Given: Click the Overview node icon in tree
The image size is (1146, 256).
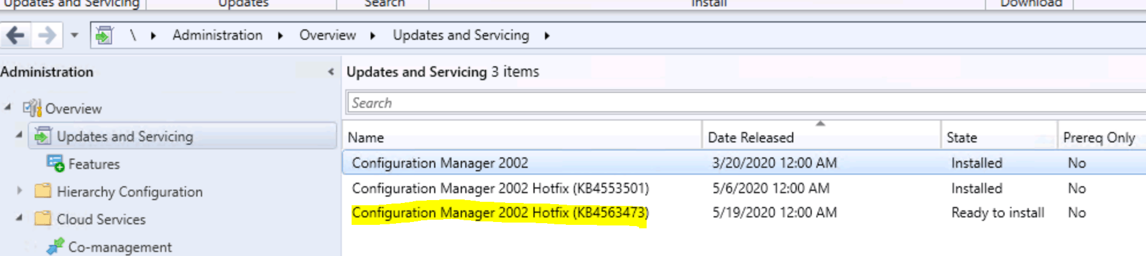Looking at the screenshot, I should point(32,108).
